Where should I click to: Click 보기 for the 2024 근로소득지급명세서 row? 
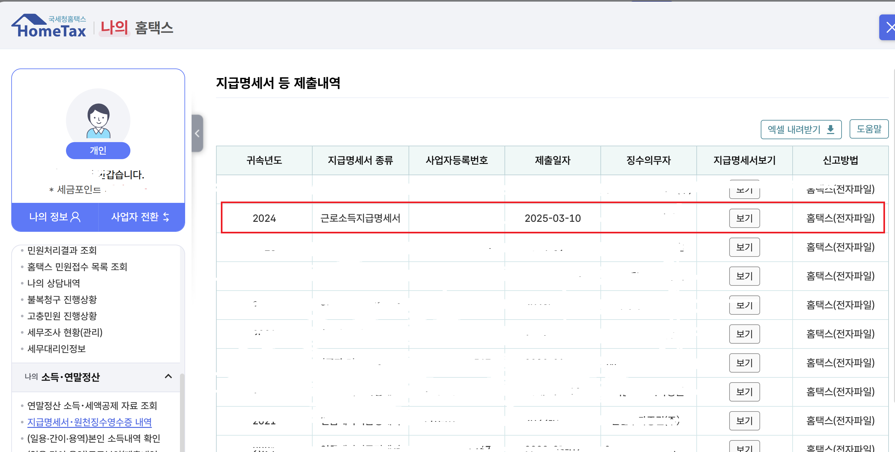(x=744, y=218)
